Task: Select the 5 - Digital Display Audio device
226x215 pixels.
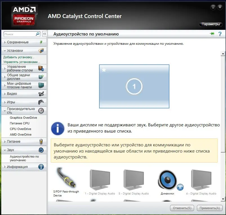Action: (133, 177)
